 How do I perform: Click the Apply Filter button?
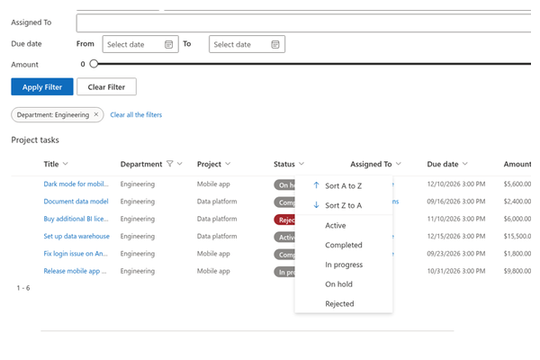(42, 86)
